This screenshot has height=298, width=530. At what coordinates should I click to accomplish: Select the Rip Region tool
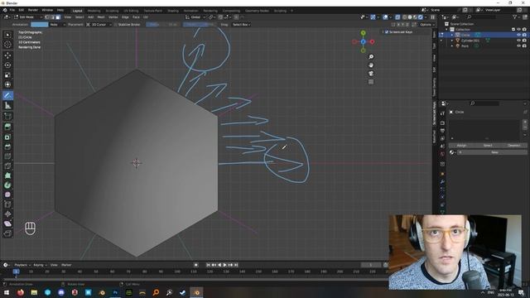tap(7, 233)
